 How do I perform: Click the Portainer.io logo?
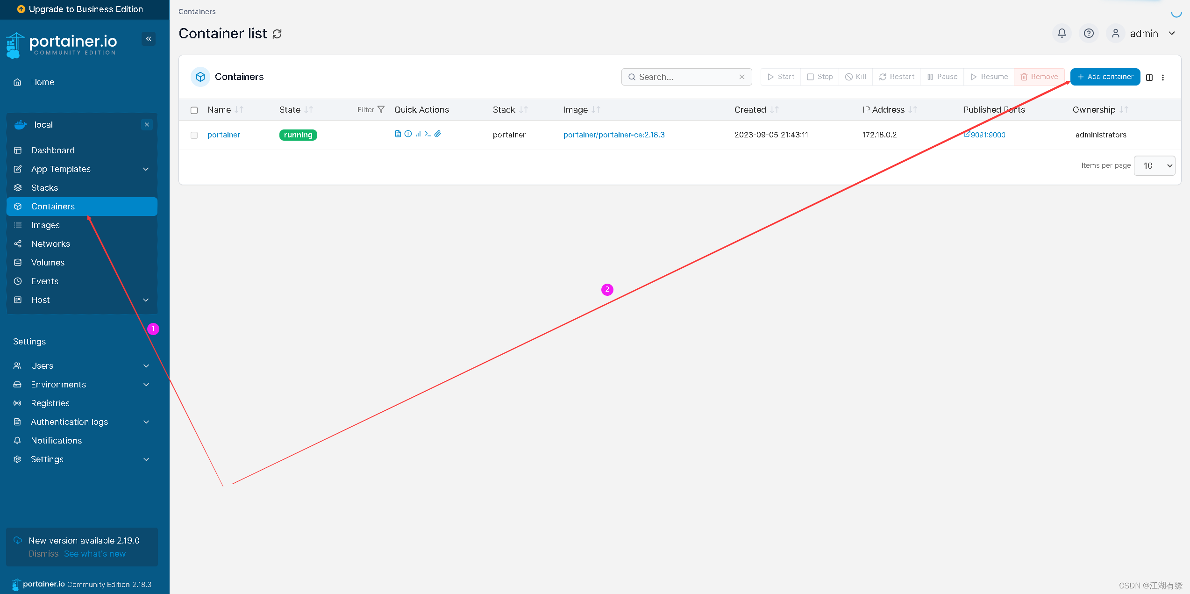click(62, 45)
